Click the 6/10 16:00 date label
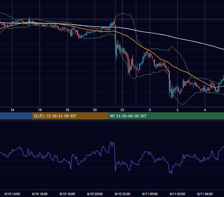The height and width of the screenshot is (197, 224). pos(40,194)
